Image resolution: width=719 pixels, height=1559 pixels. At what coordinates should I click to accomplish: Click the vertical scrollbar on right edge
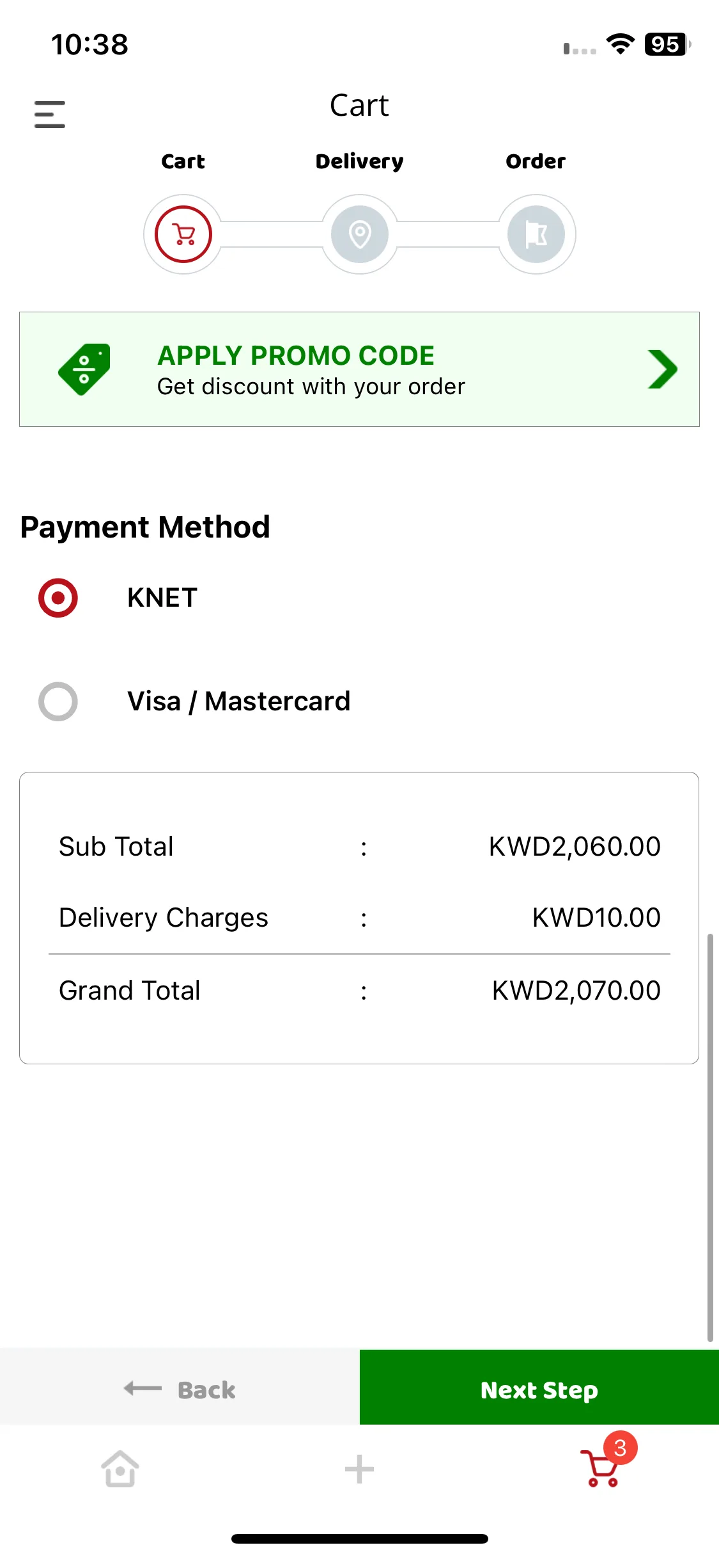tap(709, 1137)
